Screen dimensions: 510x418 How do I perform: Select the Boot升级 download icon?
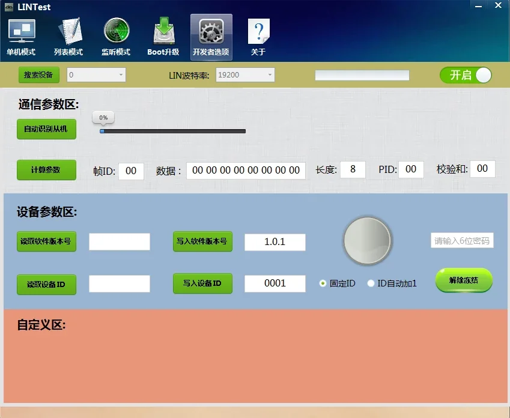[x=164, y=31]
